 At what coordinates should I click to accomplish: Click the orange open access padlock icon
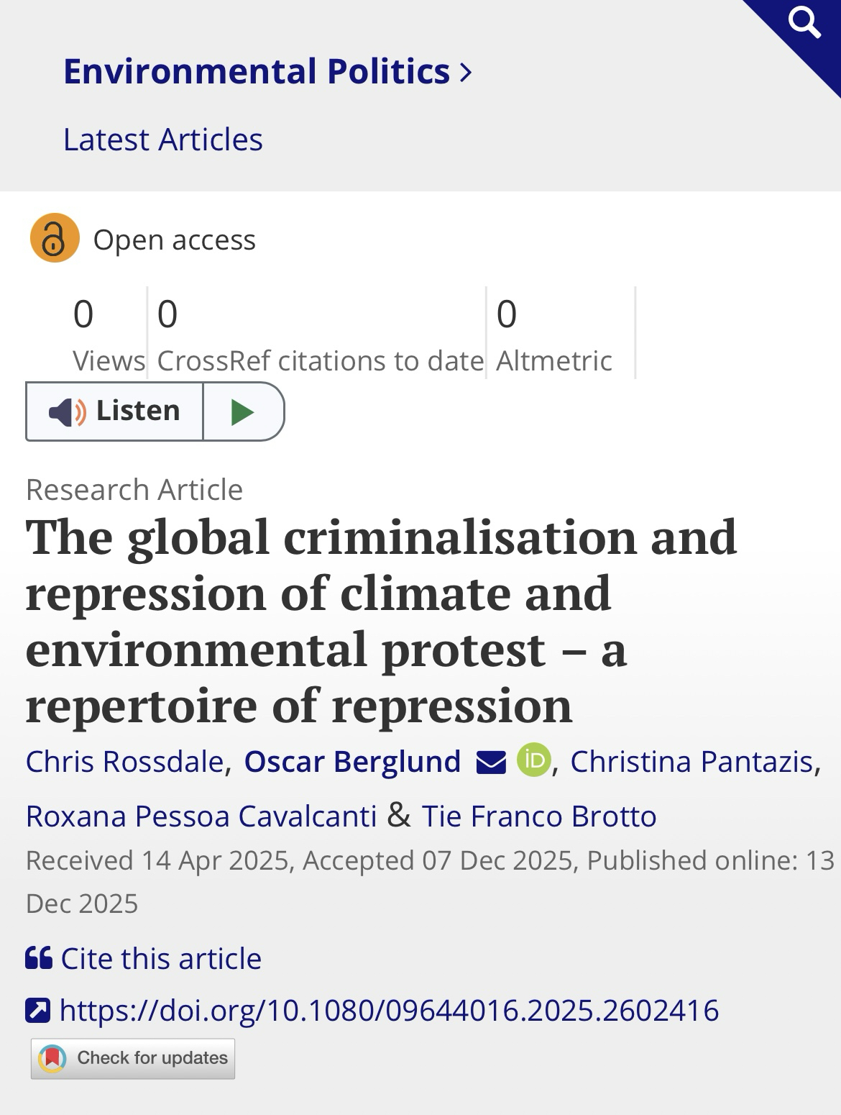[x=54, y=238]
